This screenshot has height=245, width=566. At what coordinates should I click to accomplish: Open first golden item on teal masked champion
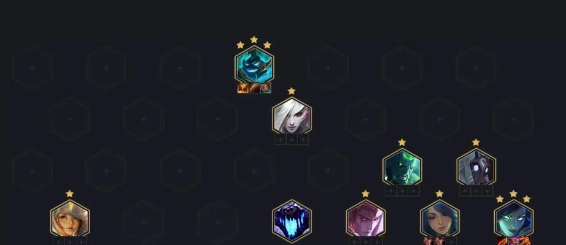coord(242,88)
